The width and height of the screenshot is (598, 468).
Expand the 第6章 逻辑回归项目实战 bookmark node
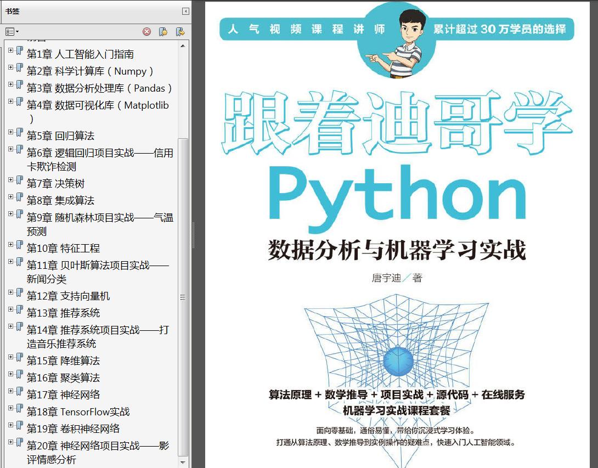pyautogui.click(x=10, y=149)
